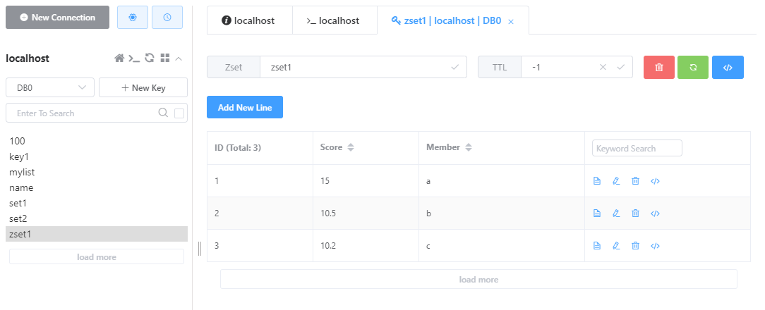This screenshot has width=765, height=310.
Task: Collapse the localhost connection chevron
Action: coord(179,58)
